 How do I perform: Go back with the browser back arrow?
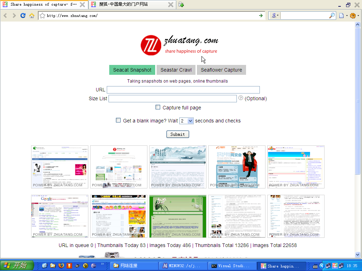pos(6,16)
